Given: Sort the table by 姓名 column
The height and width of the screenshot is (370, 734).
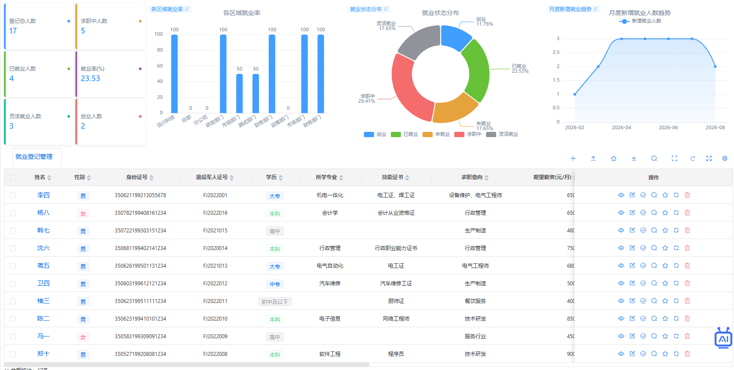Looking at the screenshot, I should point(49,178).
